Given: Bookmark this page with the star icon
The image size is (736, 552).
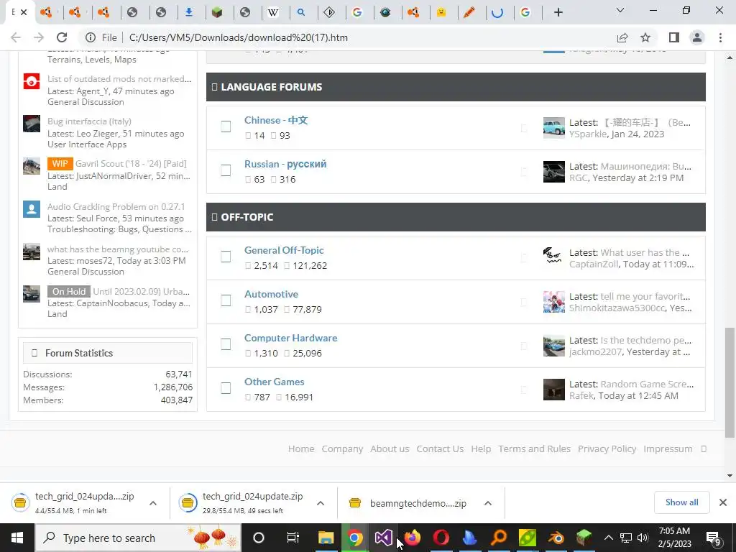Looking at the screenshot, I should [645, 37].
